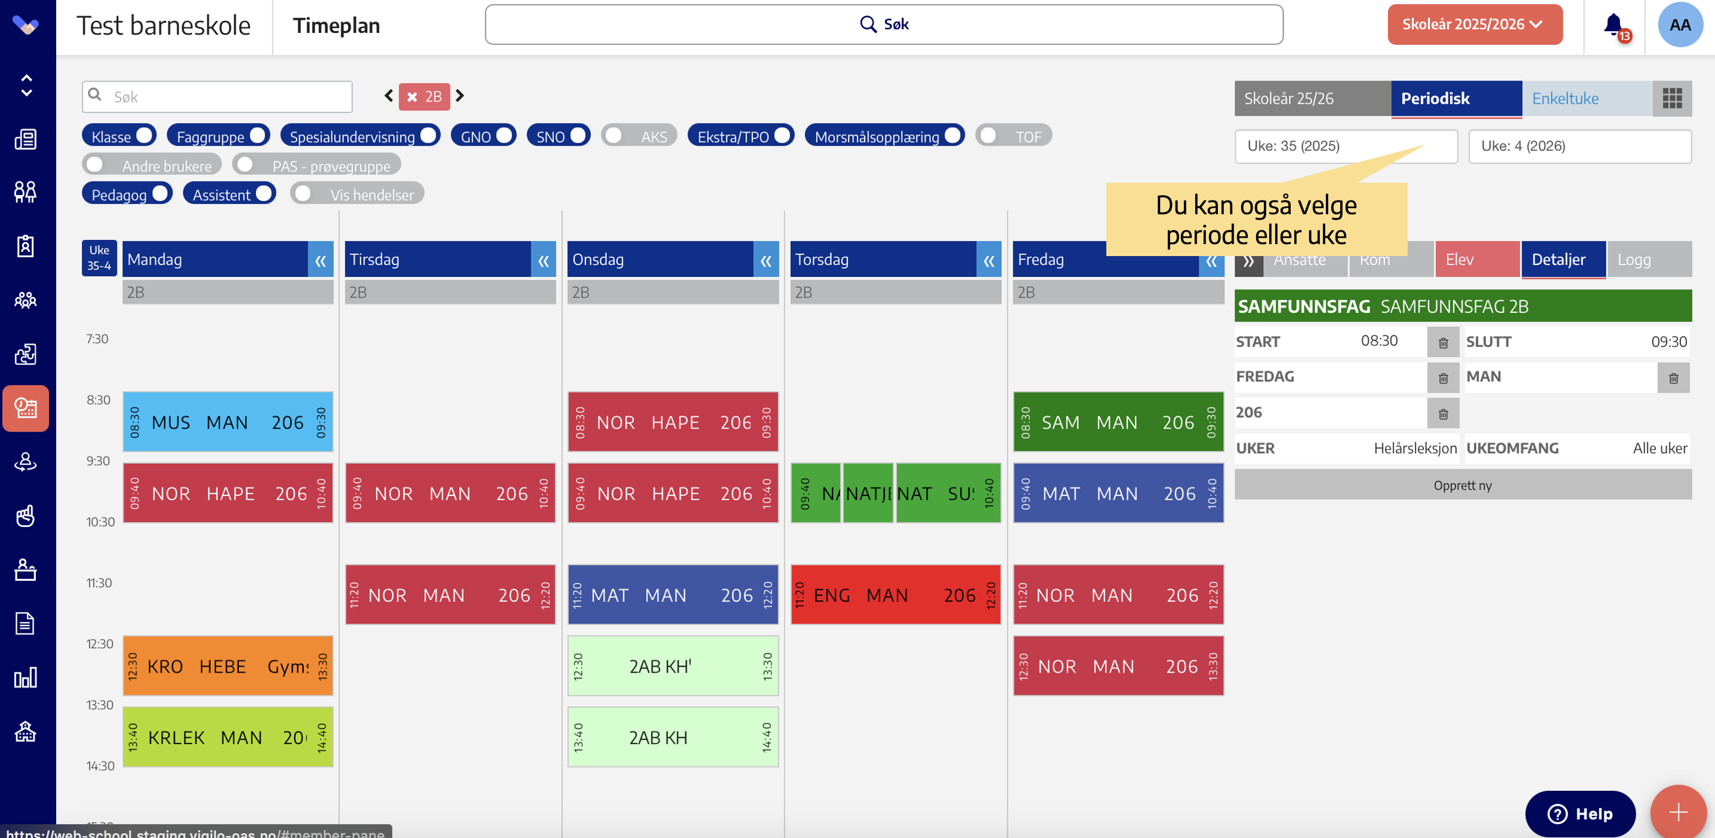Open the Skoleår 2025/2026 dropdown
Viewport: 1715px width, 838px height.
click(1475, 24)
